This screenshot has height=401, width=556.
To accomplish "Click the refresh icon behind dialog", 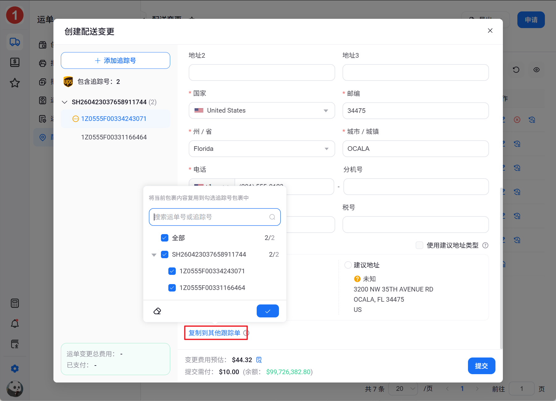I will (x=516, y=70).
